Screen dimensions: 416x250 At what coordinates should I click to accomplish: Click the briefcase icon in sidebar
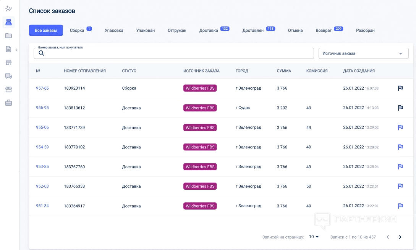(x=8, y=103)
